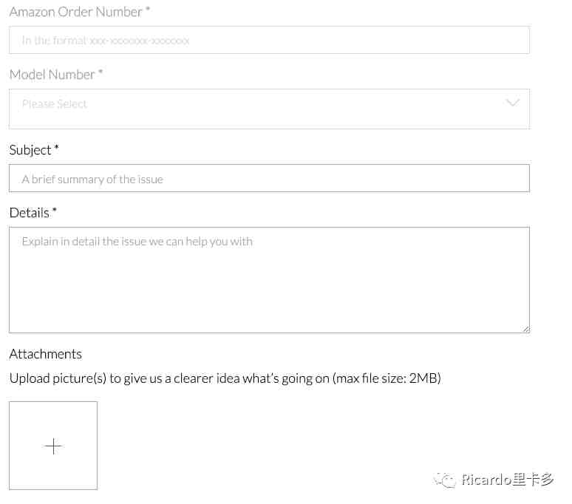Click the required asterisk beside Model Number
The image size is (572, 504).
click(101, 71)
